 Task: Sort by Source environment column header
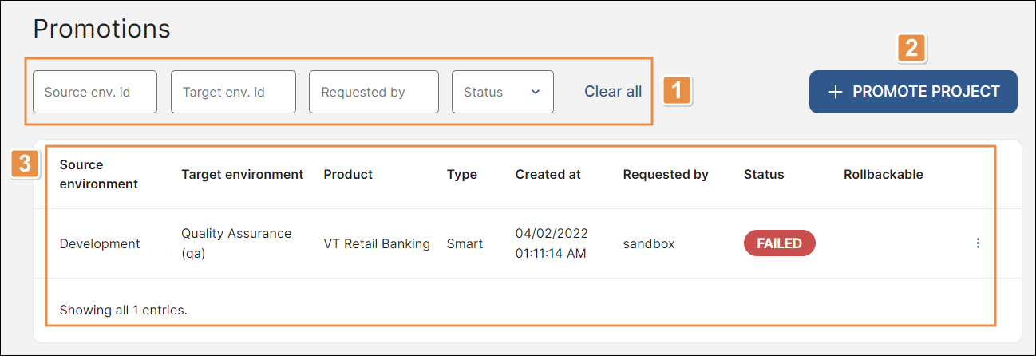point(98,174)
